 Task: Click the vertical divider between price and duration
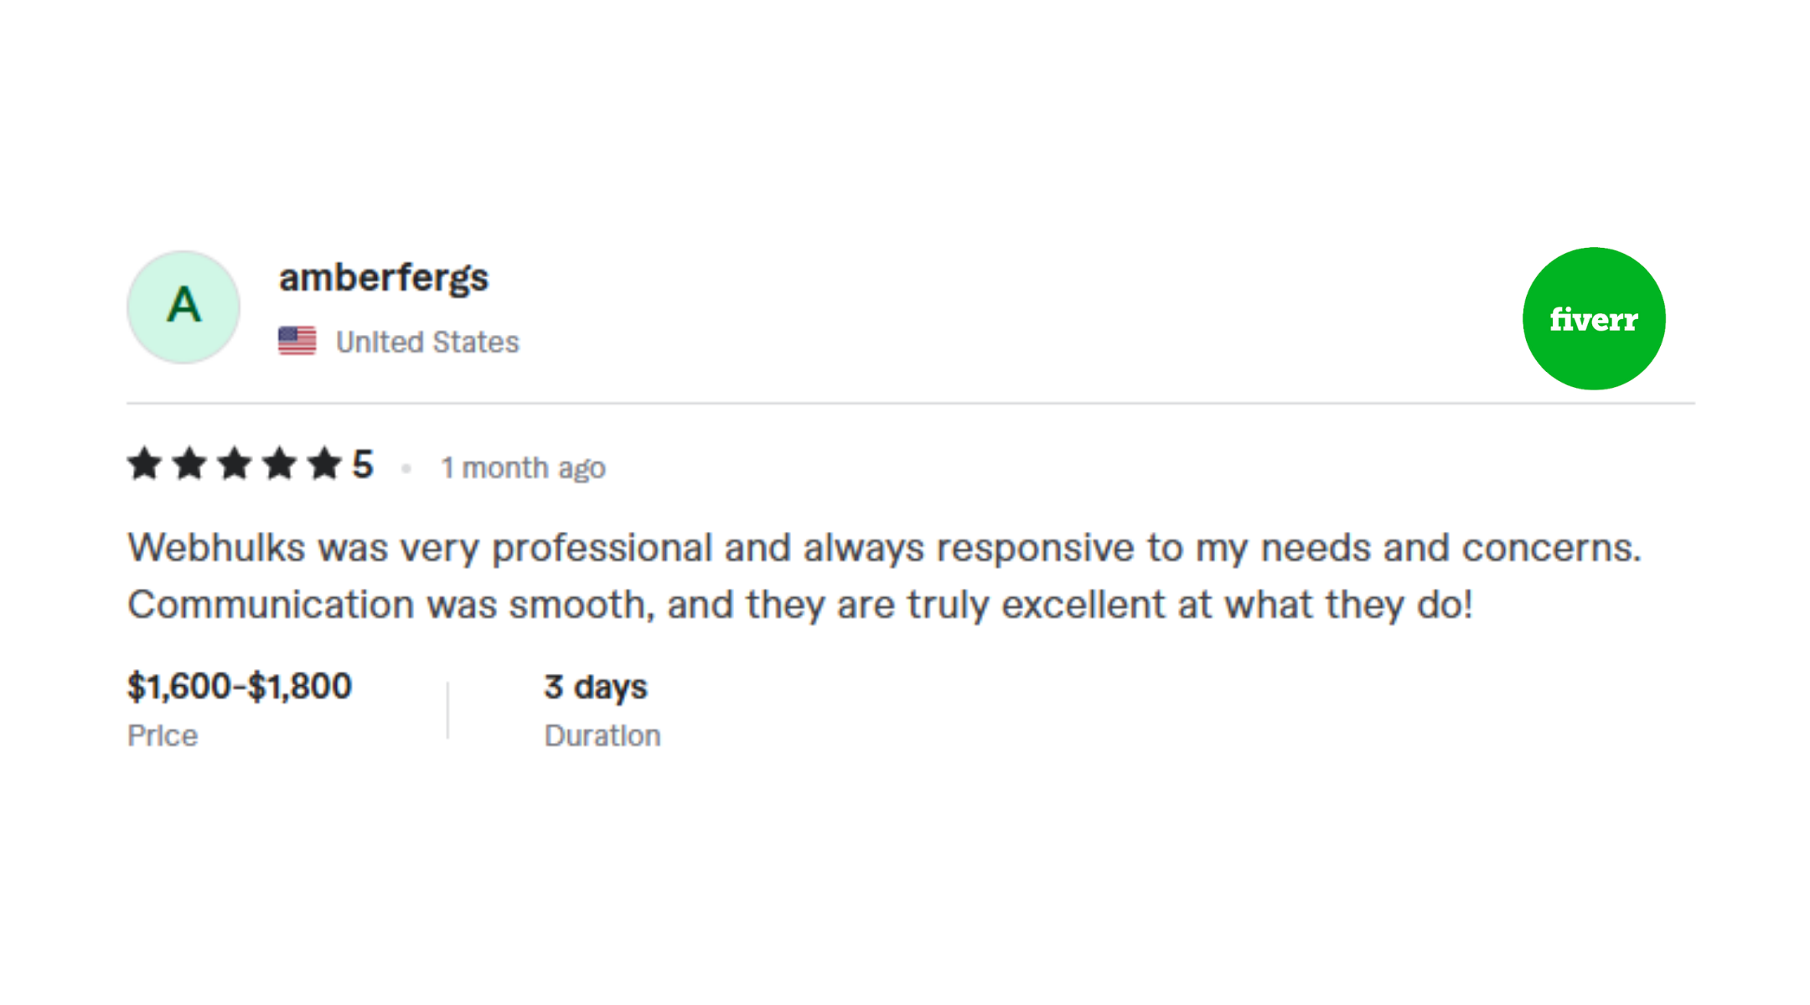(x=447, y=710)
